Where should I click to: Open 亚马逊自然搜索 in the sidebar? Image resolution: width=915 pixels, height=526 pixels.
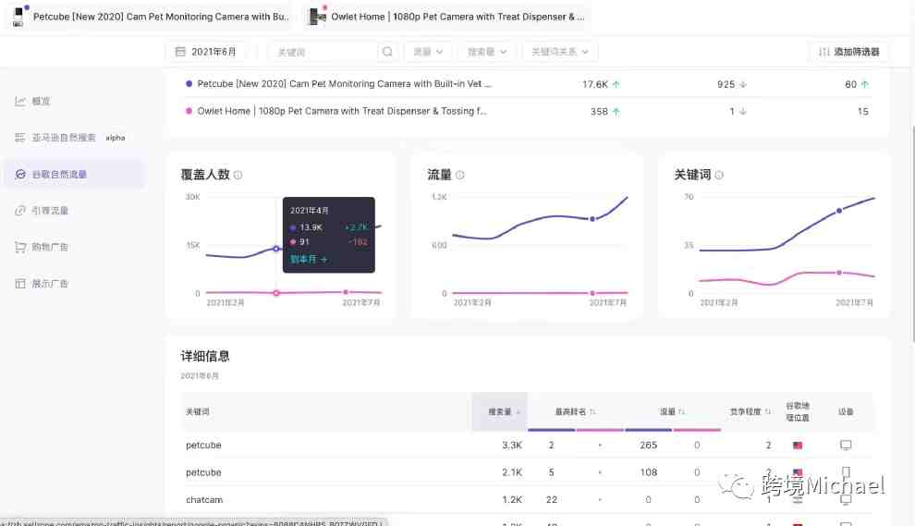pyautogui.click(x=64, y=138)
